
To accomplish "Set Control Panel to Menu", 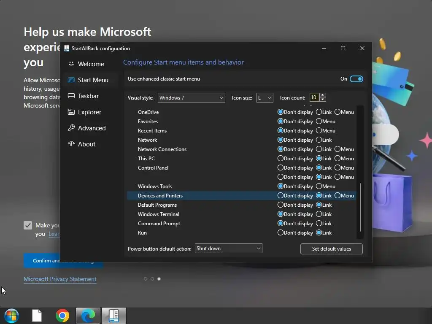I will [x=344, y=168].
